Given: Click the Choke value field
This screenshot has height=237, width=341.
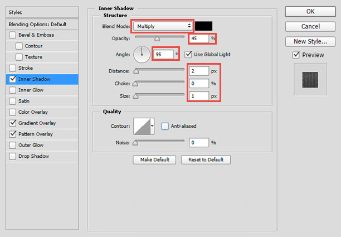Looking at the screenshot, I should click(199, 83).
